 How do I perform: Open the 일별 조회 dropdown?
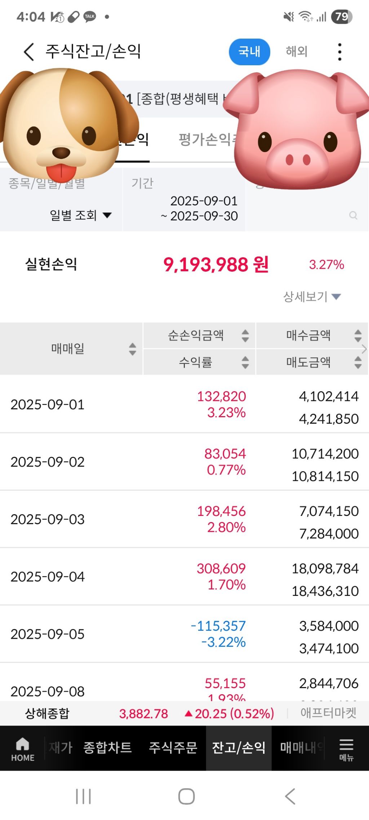80,215
